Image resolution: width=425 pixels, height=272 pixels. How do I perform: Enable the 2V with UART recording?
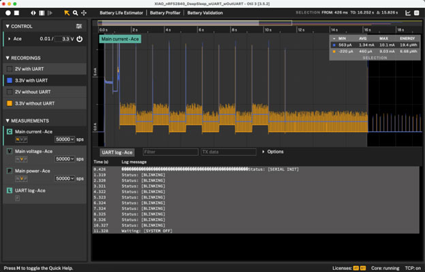(10, 69)
